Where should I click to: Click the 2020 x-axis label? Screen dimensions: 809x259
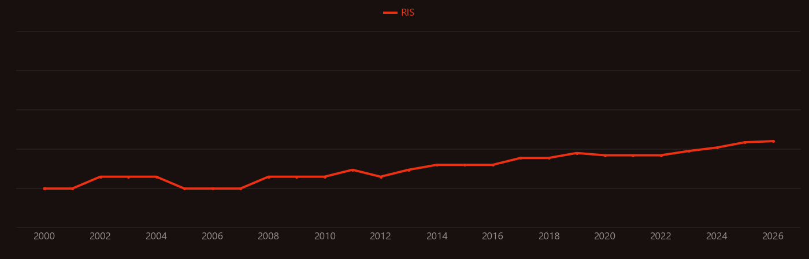(x=604, y=236)
